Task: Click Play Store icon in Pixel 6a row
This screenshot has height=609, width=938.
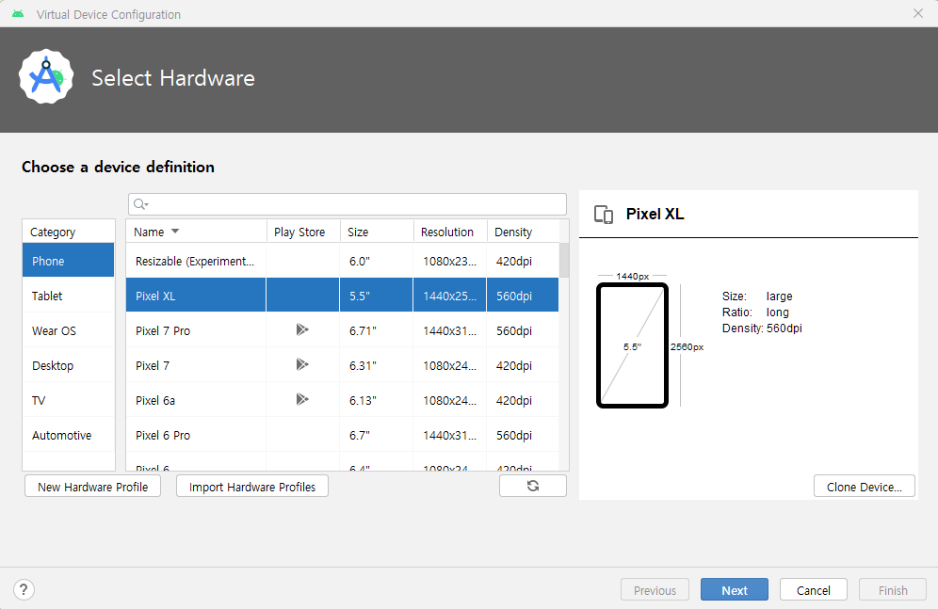Action: pos(302,399)
